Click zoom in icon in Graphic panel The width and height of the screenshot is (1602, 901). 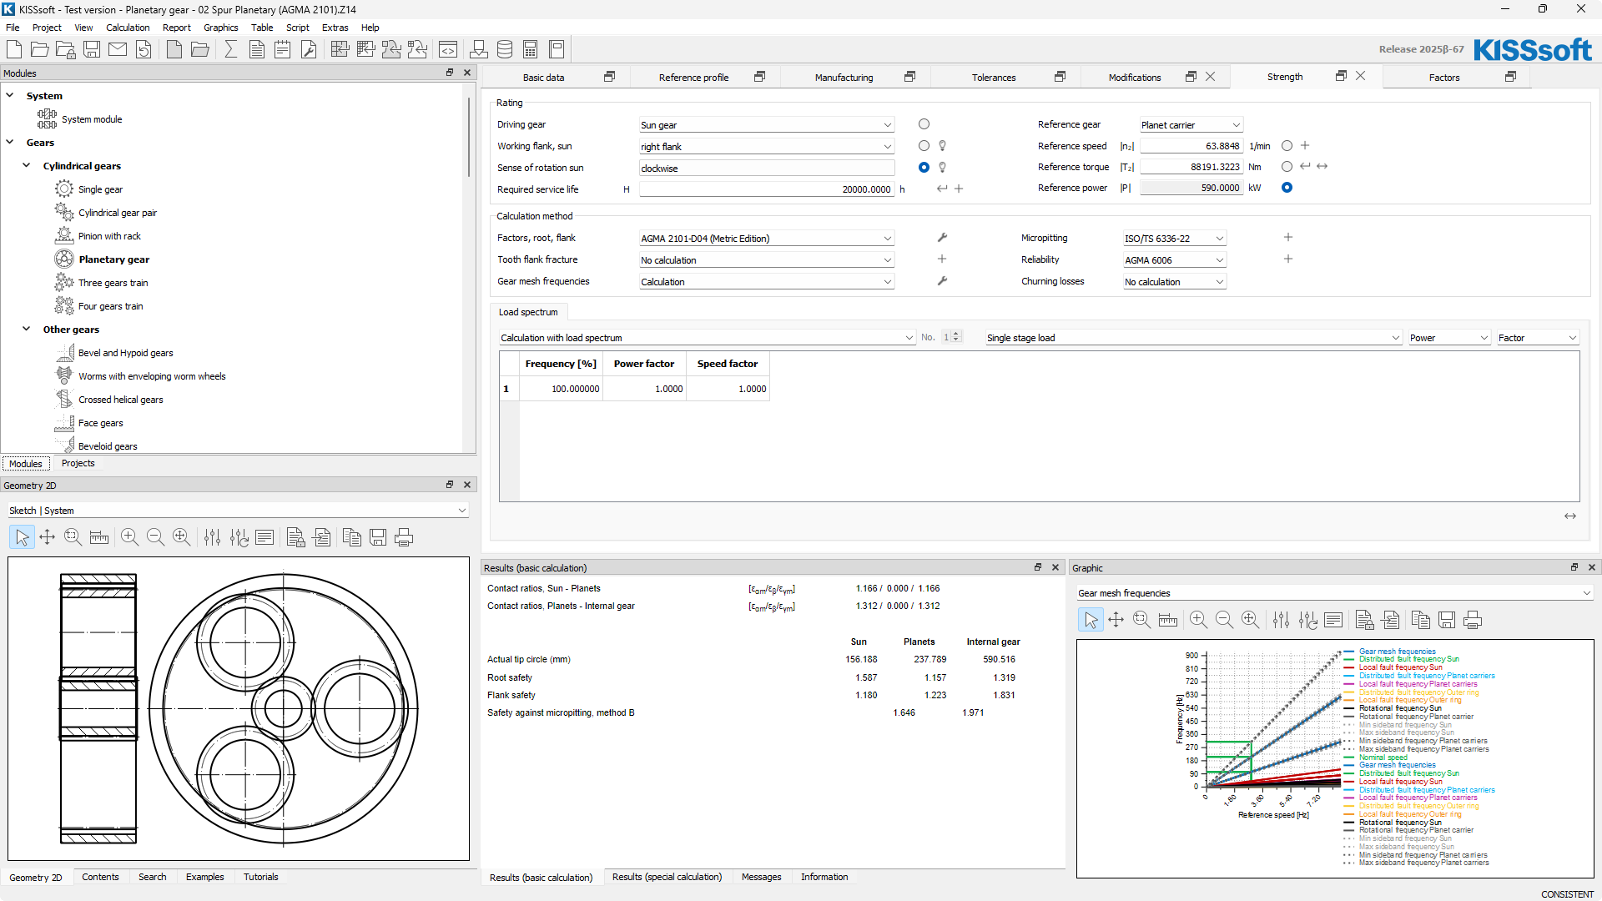pos(1198,620)
